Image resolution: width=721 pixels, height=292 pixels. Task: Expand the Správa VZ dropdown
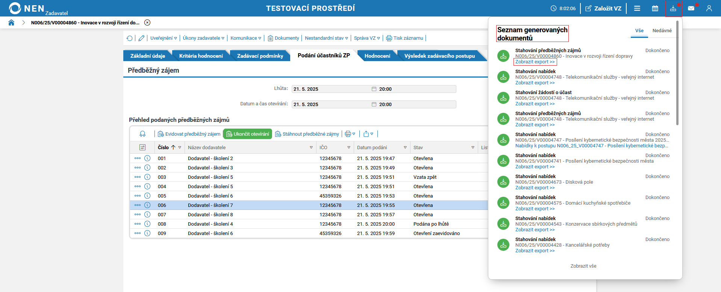click(x=367, y=38)
